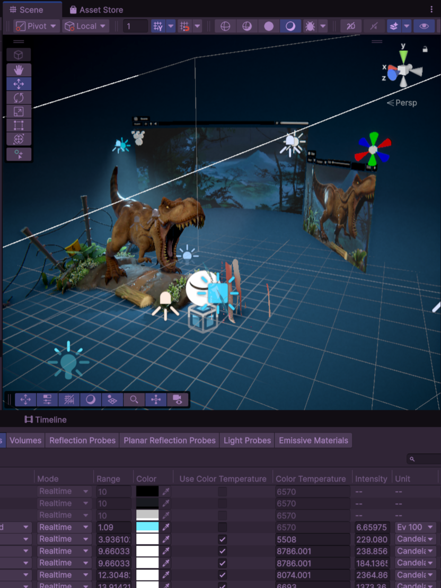
Task: Select the Hand (view) tool
Action: click(x=19, y=70)
